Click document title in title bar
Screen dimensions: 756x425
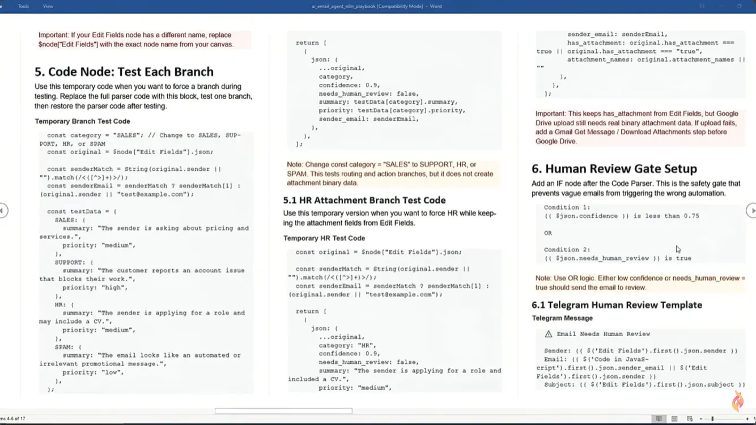coord(376,6)
